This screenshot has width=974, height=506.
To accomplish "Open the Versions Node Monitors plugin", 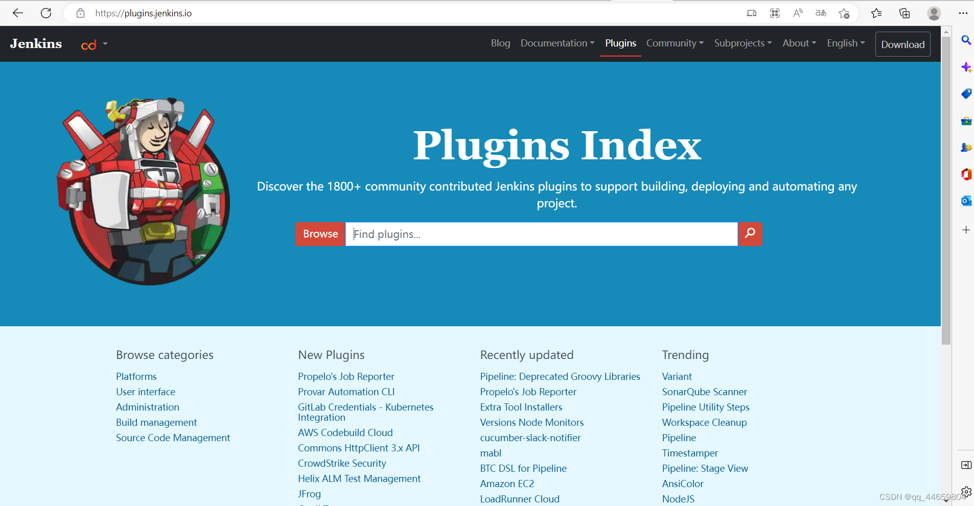I will tap(532, 422).
